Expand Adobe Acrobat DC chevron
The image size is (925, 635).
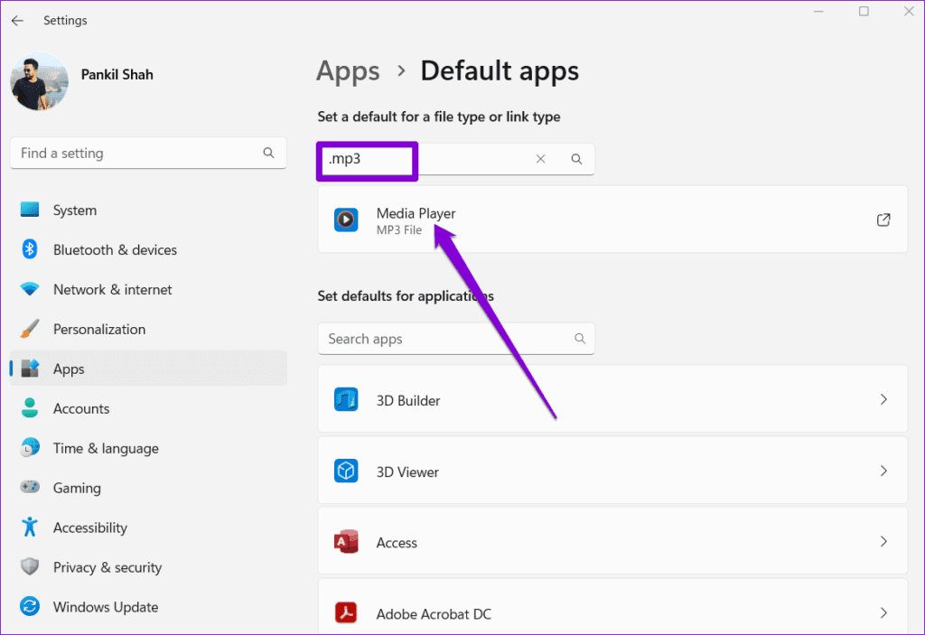883,613
